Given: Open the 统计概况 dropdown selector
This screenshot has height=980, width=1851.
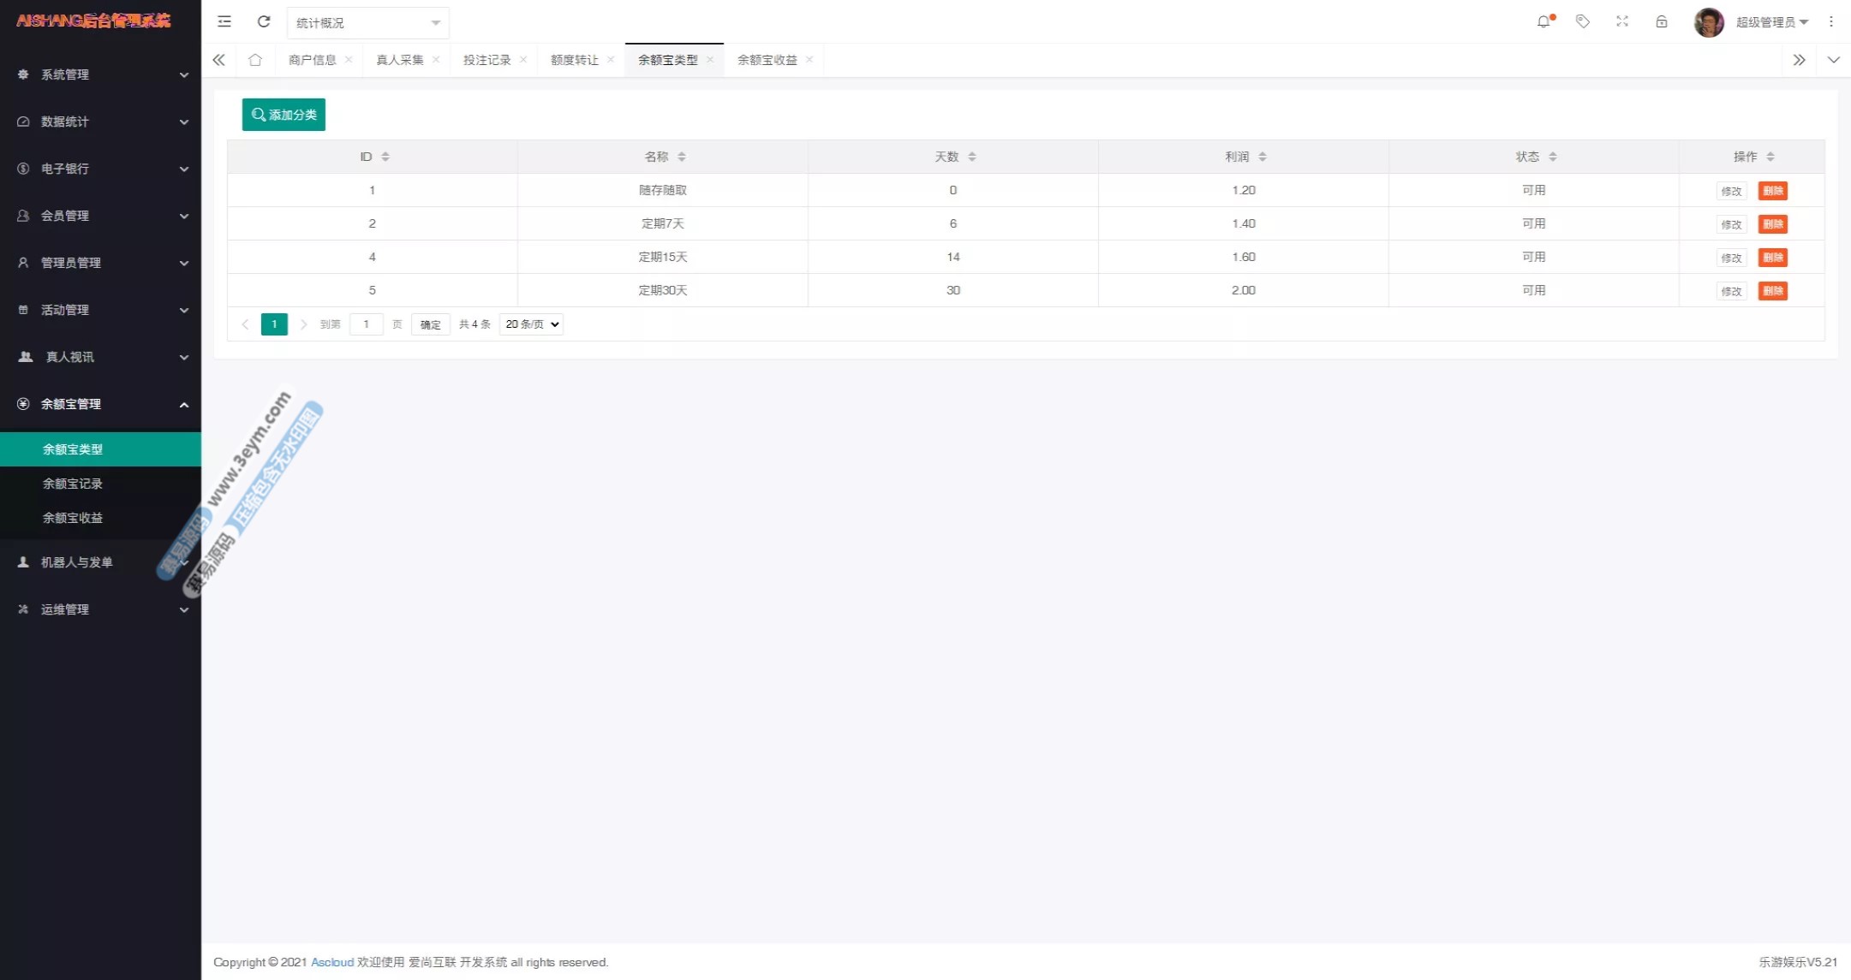Looking at the screenshot, I should pos(367,23).
